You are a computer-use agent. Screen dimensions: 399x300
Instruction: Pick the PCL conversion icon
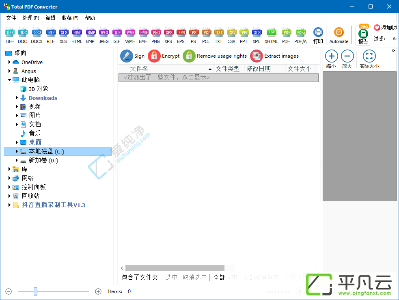tap(206, 36)
